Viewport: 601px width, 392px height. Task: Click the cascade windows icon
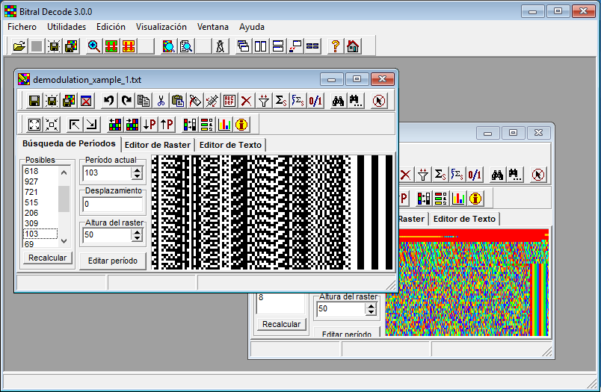click(x=244, y=46)
